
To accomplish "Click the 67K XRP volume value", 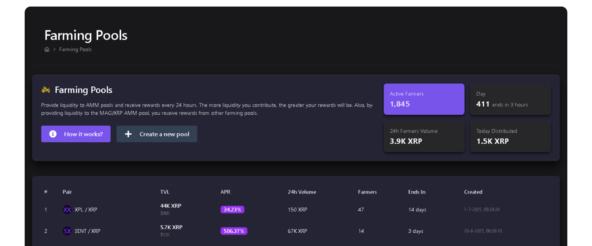I will pyautogui.click(x=297, y=231).
